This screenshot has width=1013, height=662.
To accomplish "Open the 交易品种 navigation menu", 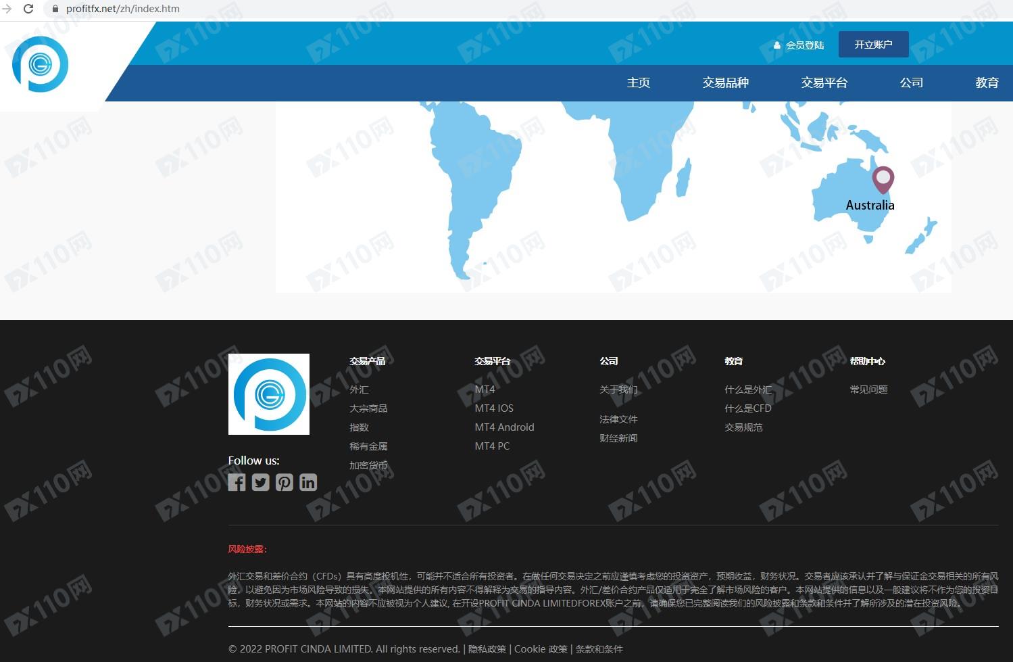I will pos(725,82).
